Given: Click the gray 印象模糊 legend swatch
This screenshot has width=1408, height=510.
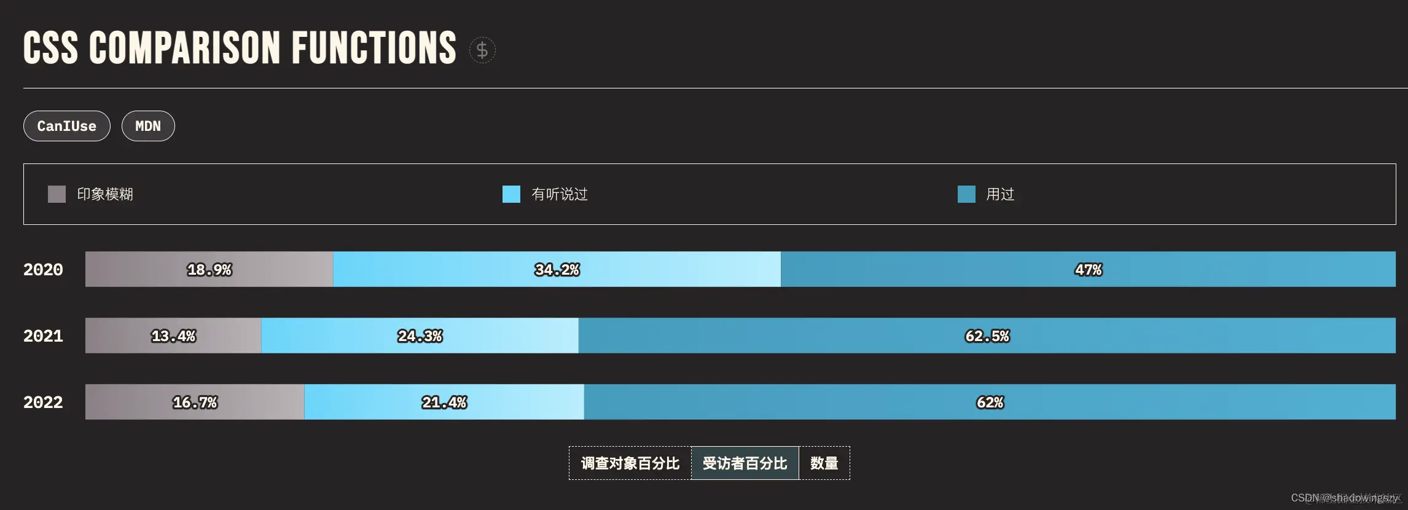Looking at the screenshot, I should pyautogui.click(x=56, y=194).
